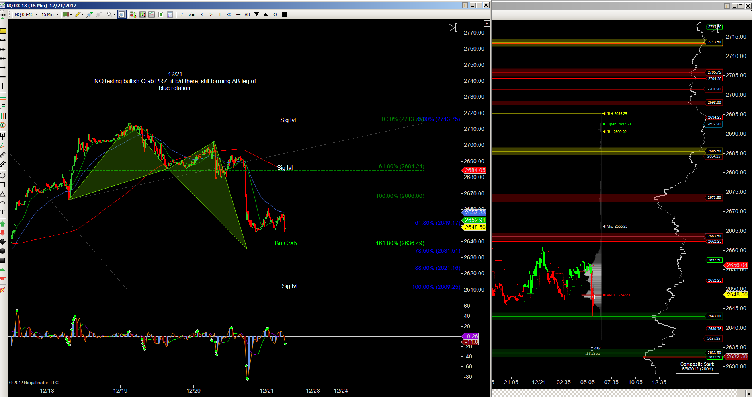This screenshot has width=752, height=397.
Task: Open the chart trader icon
Action: 133,14
